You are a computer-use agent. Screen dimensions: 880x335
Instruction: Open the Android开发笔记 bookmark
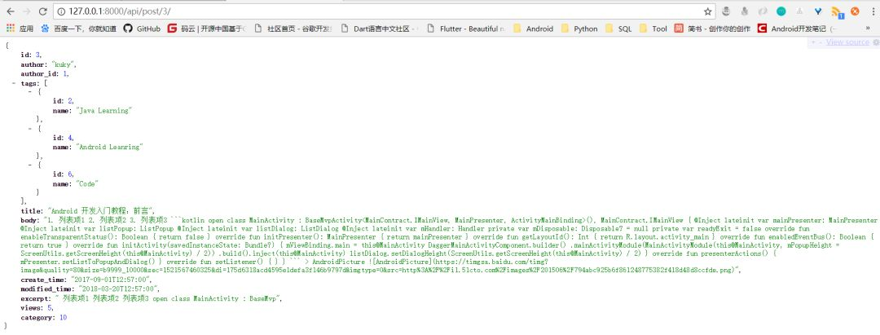(798, 29)
